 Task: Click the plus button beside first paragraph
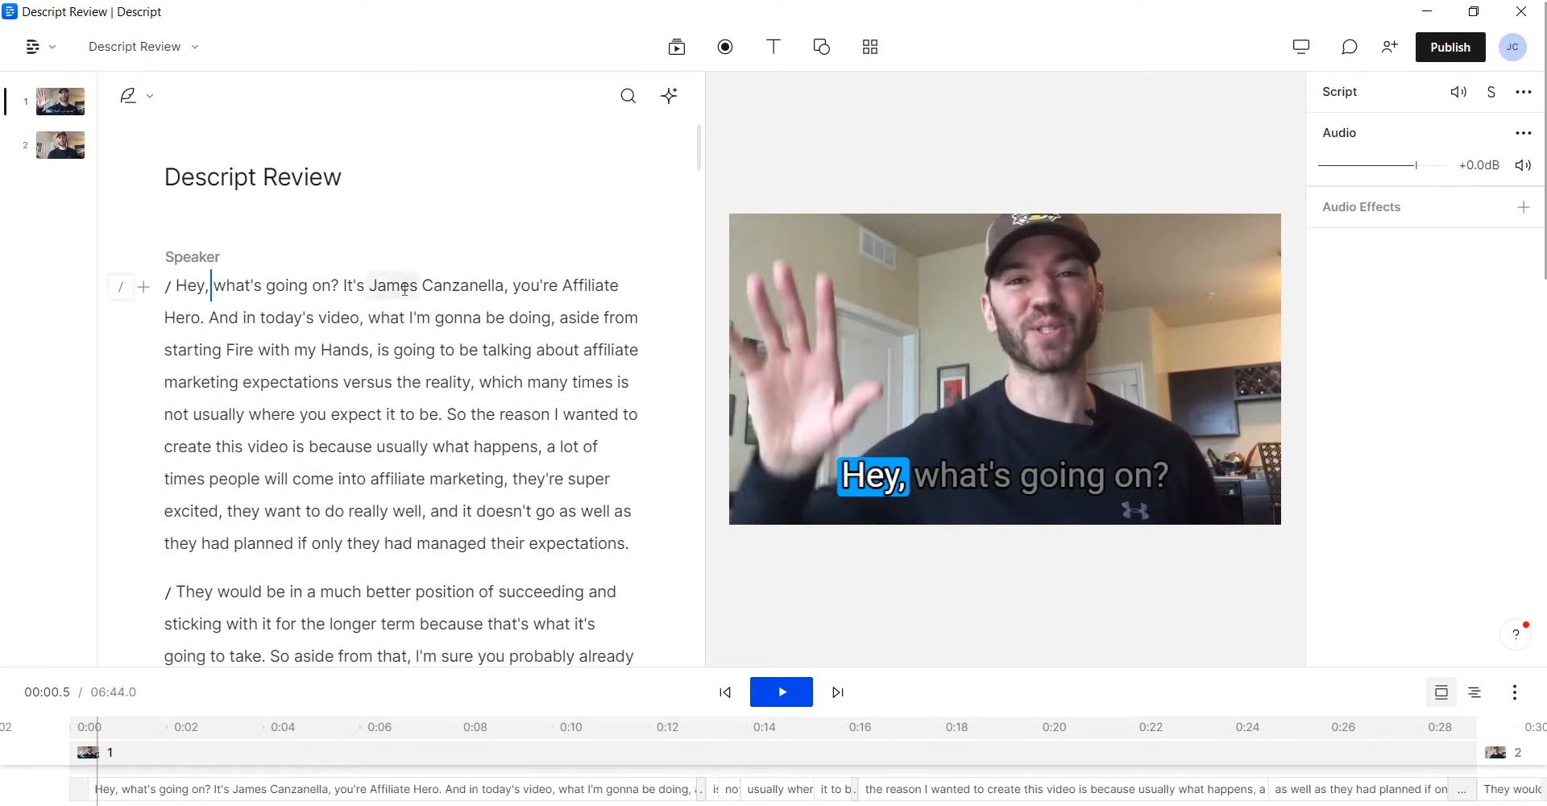click(x=143, y=286)
